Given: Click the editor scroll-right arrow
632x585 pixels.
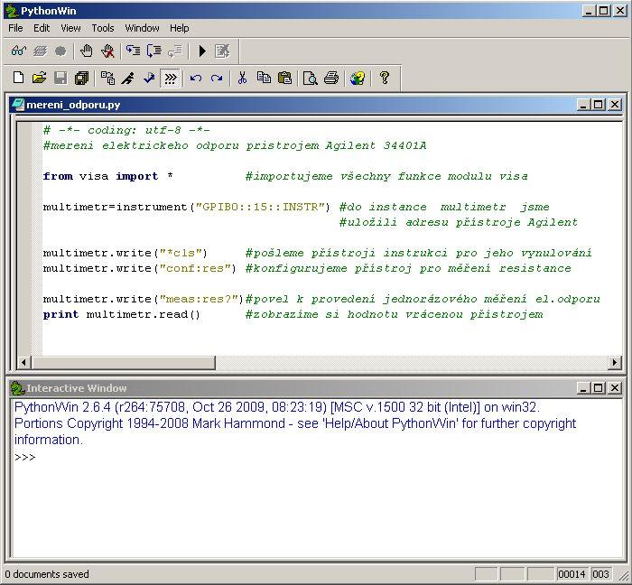Looking at the screenshot, I should pos(614,363).
